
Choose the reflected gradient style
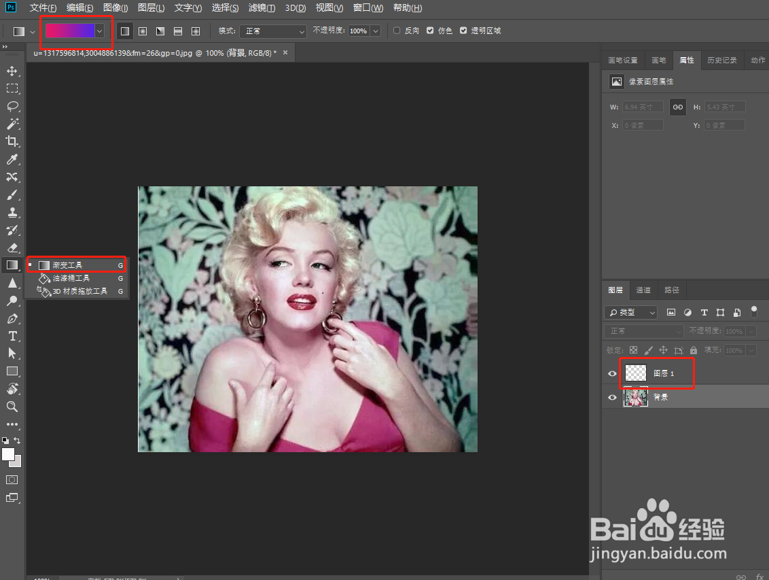click(x=178, y=31)
